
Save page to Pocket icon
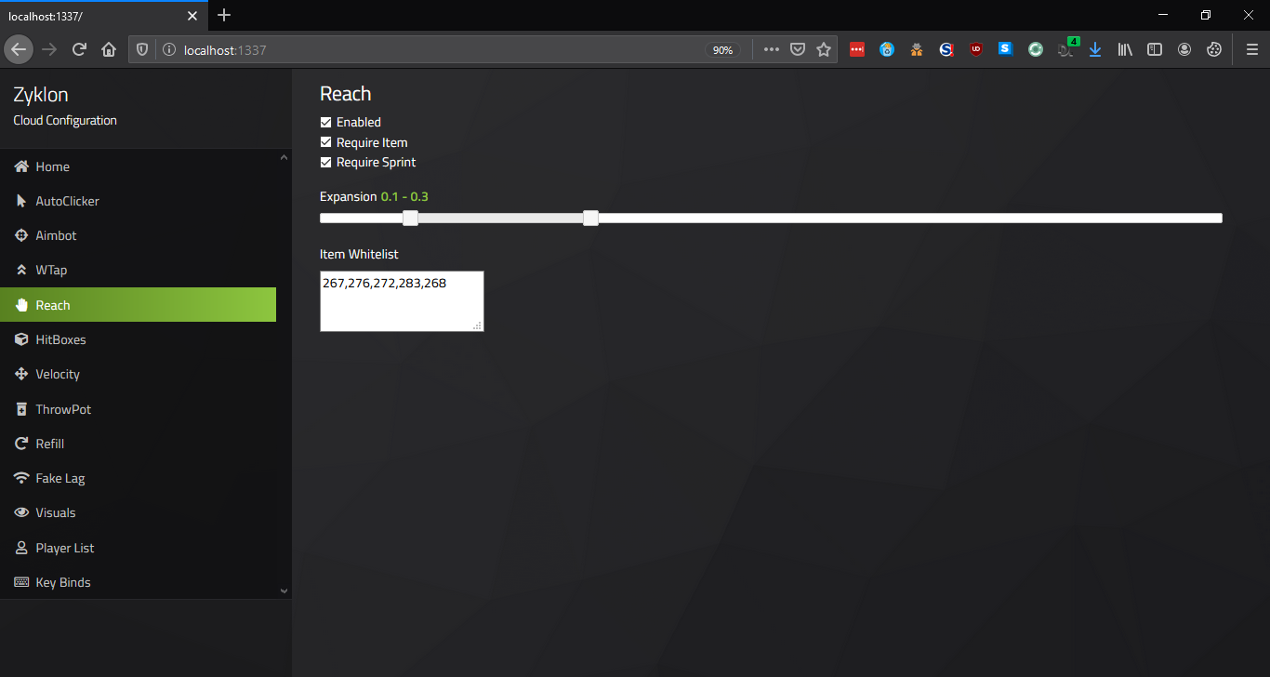click(x=798, y=50)
